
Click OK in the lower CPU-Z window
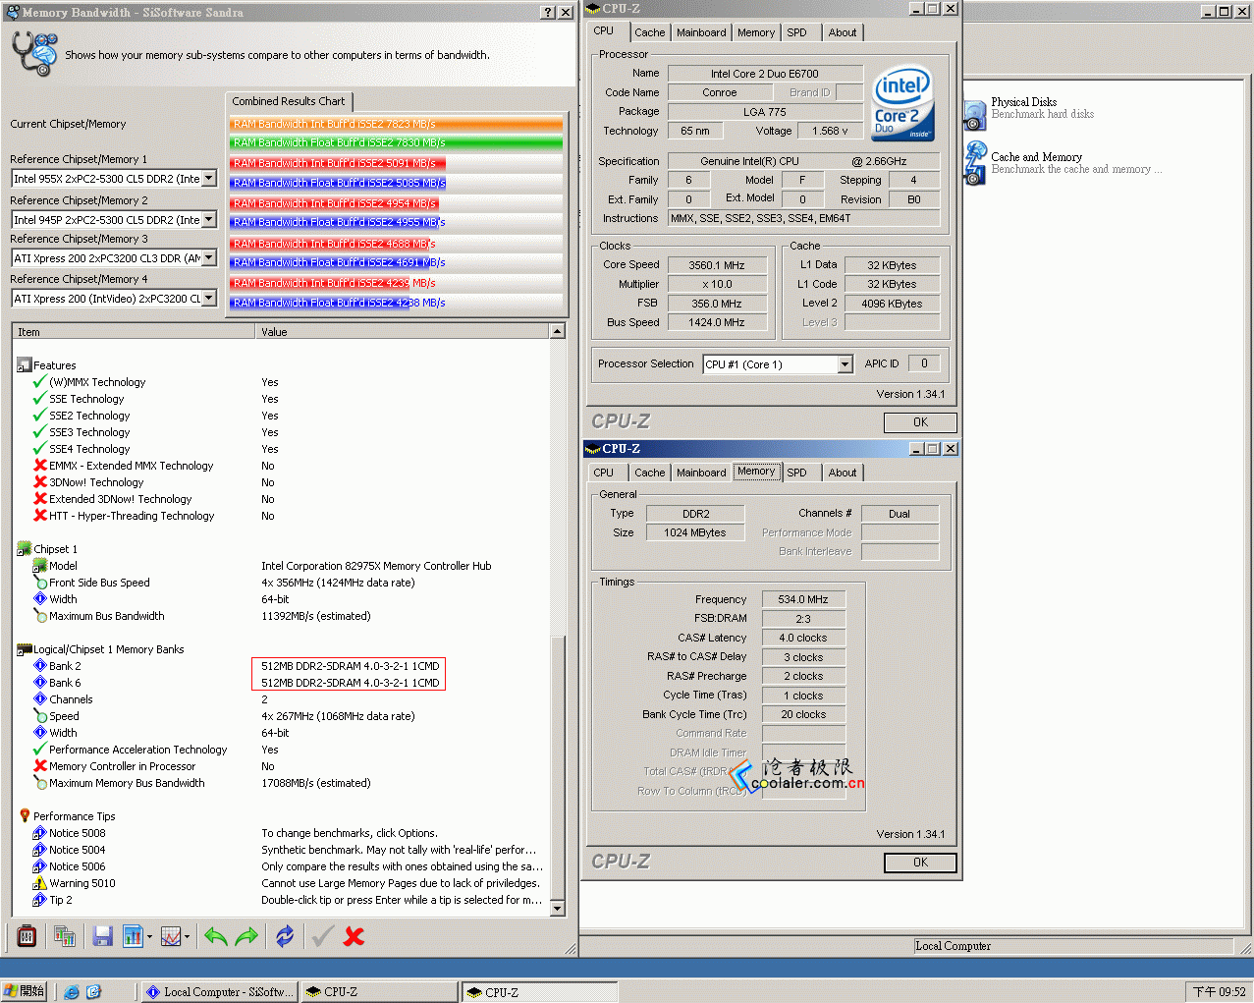click(920, 863)
